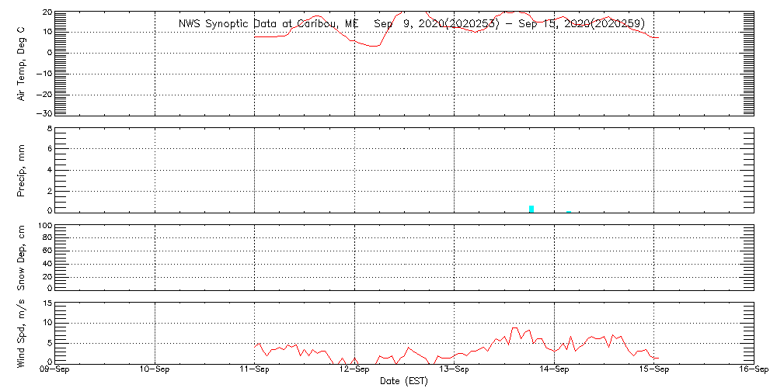Click the 14-Sep date tick label
Image resolution: width=777 pixels, height=388 pixels.
[554, 370]
